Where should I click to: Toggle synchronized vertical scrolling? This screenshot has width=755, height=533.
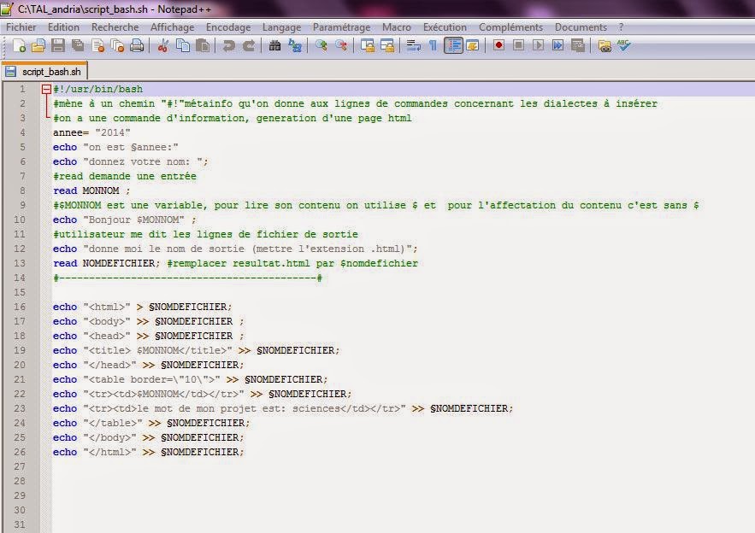click(368, 46)
